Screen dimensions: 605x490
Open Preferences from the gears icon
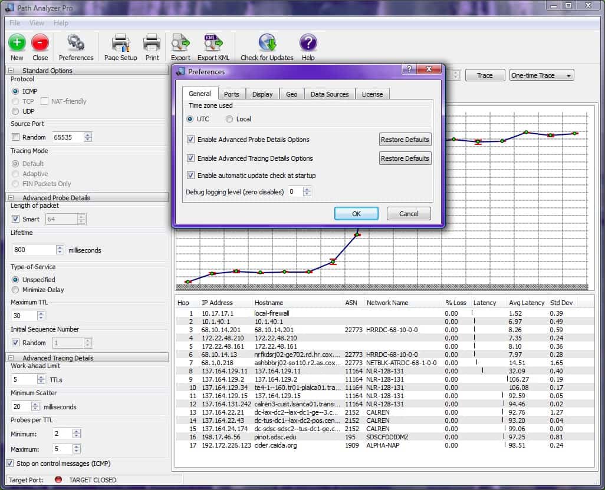click(75, 42)
